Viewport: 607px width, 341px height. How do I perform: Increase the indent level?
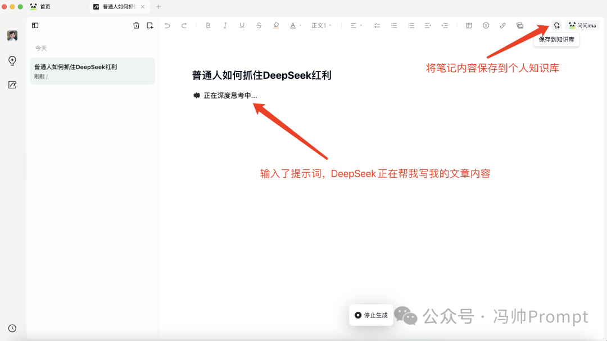[445, 25]
